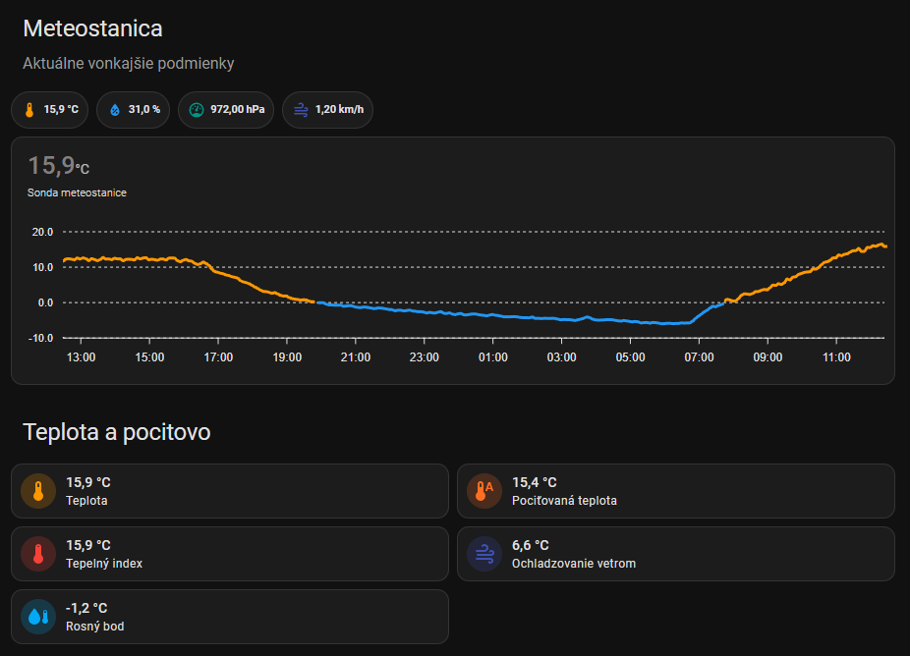This screenshot has height=656, width=910.
Task: Click the gauge icon in the 972,00 hPa badge
Action: (196, 110)
